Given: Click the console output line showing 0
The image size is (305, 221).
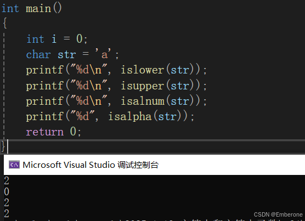Looking at the screenshot, I should pos(7,191).
